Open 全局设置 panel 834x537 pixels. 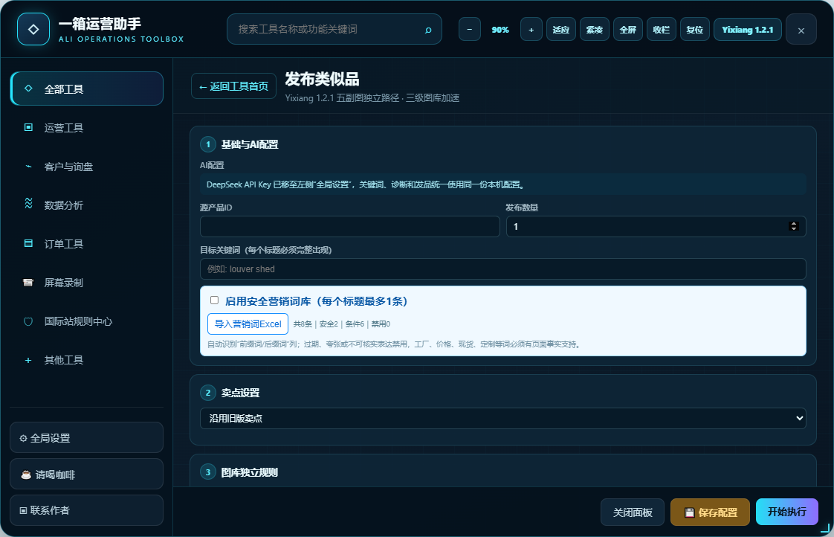(x=87, y=437)
